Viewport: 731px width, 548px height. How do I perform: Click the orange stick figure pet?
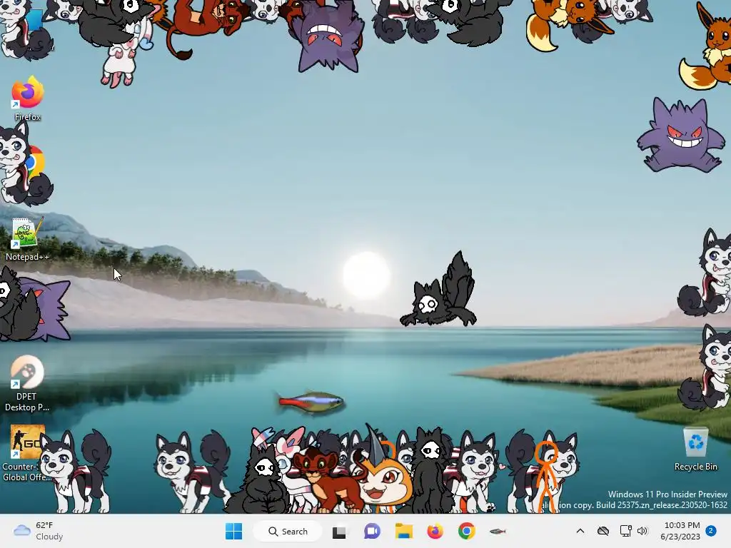tap(548, 475)
